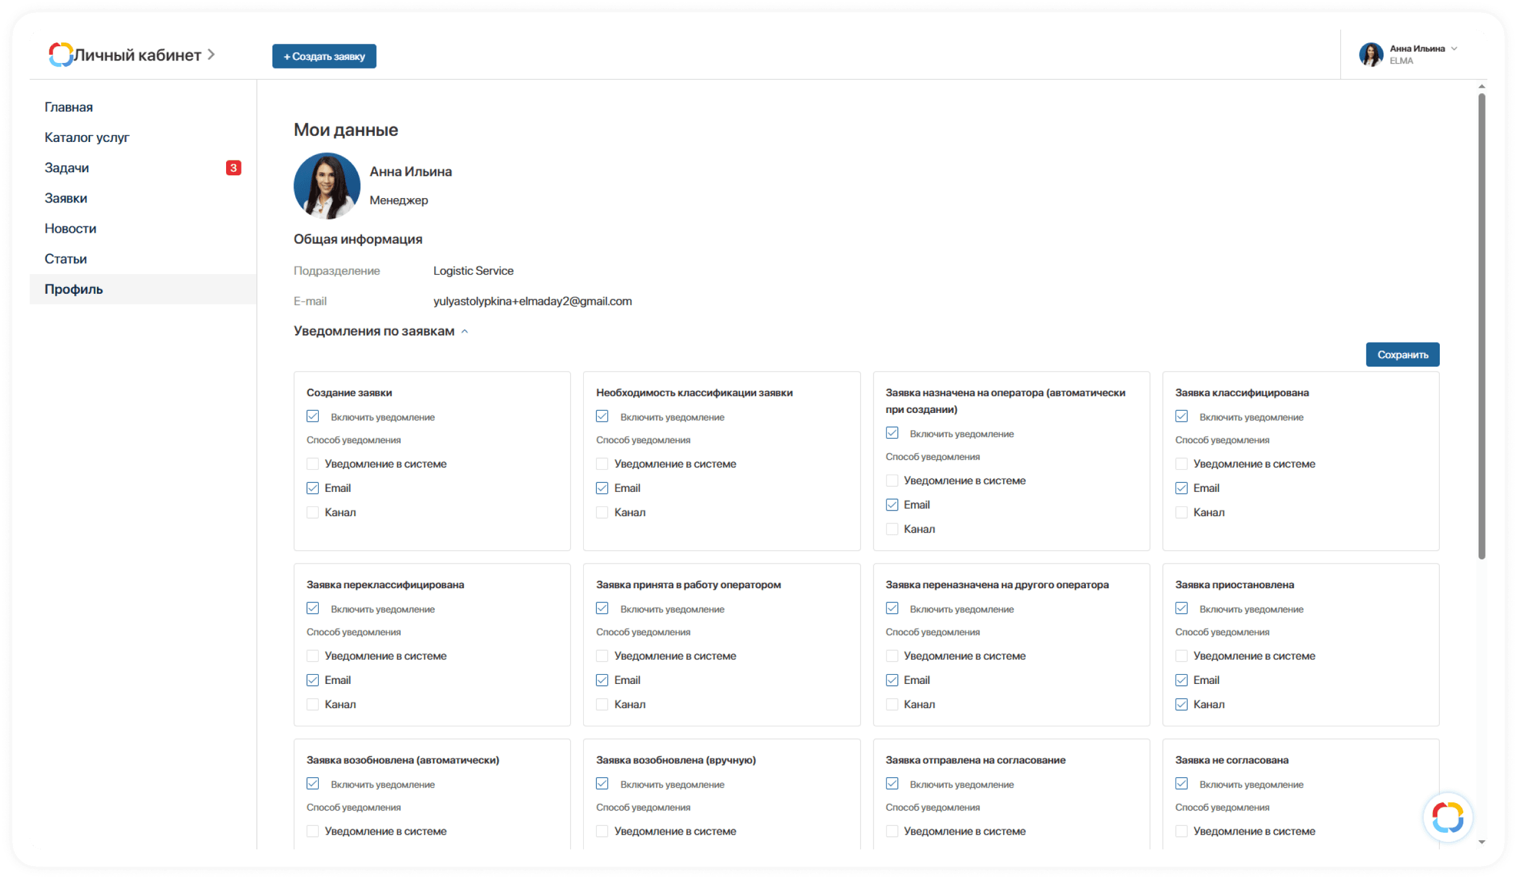
Task: Click the large profile photo
Action: (327, 186)
